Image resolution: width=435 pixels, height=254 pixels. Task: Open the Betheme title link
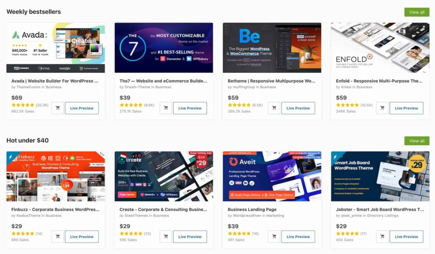pos(271,81)
